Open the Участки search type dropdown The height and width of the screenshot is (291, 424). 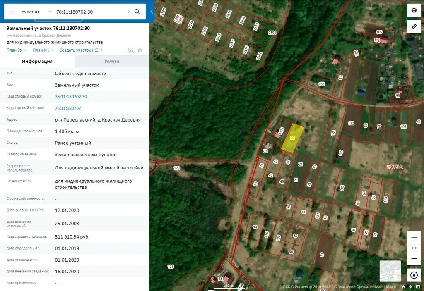[x=36, y=12]
